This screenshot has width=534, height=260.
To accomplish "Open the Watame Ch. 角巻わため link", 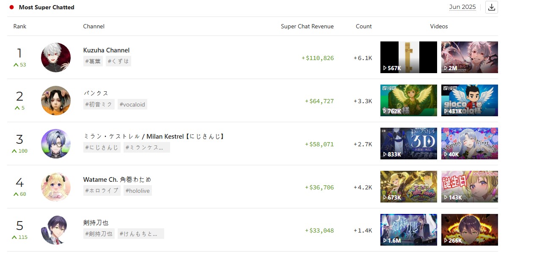I will (x=117, y=180).
